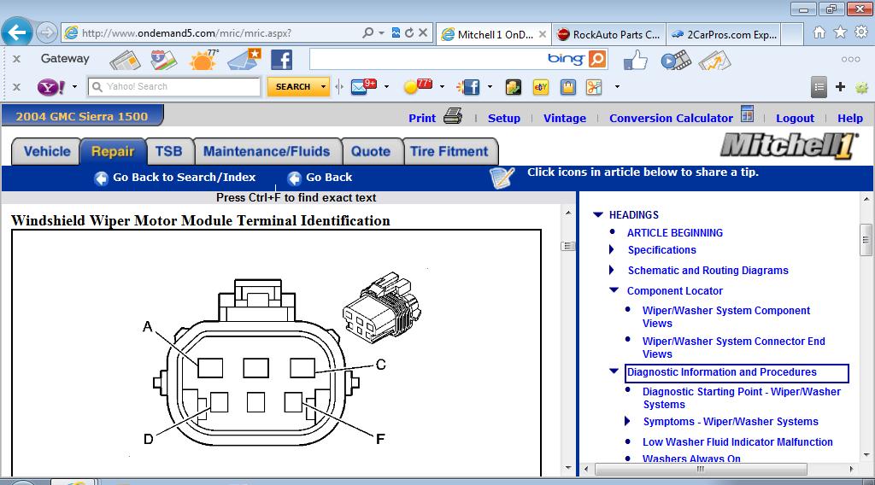
Task: Click the Yahoo toolbar settings gear icon
Action: click(861, 87)
